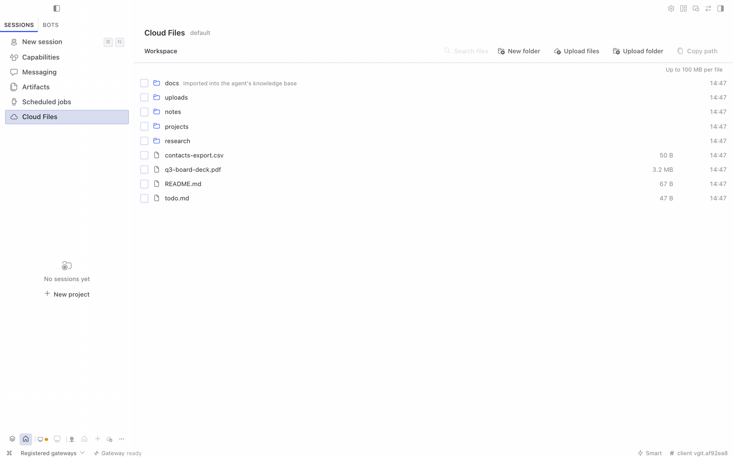
Task: Click the command symbol in status bar
Action: click(9, 453)
